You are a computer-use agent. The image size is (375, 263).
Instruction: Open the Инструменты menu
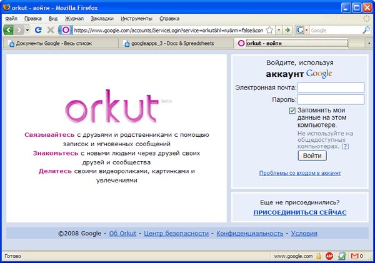pos(136,19)
